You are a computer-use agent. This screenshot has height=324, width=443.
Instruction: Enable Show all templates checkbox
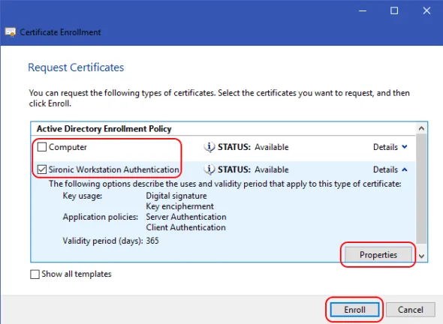click(x=35, y=274)
